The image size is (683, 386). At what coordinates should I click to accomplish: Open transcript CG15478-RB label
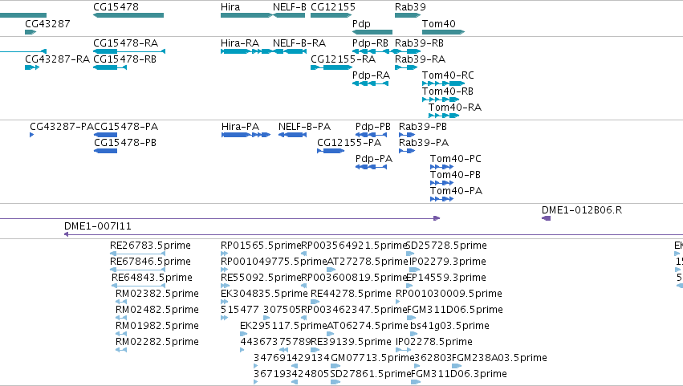click(x=125, y=59)
